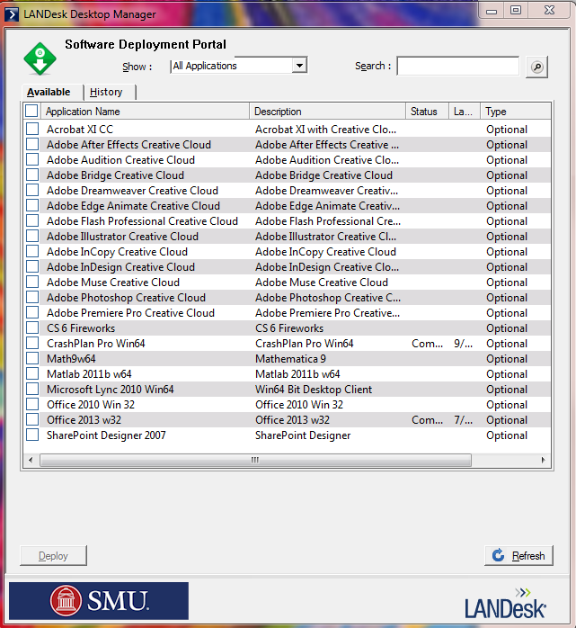Click the SMU logo banner
The height and width of the screenshot is (628, 576).
coord(99,600)
